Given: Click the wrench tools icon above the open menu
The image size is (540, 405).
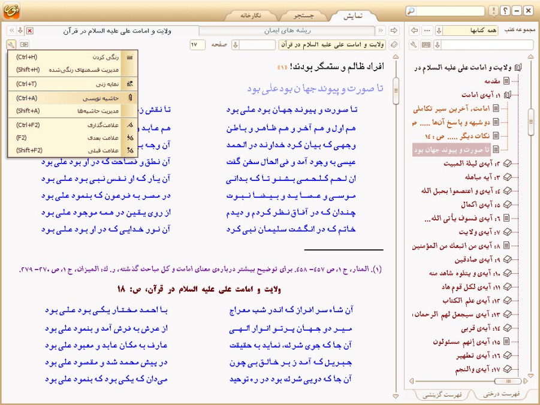Looking at the screenshot, I should coord(11,44).
